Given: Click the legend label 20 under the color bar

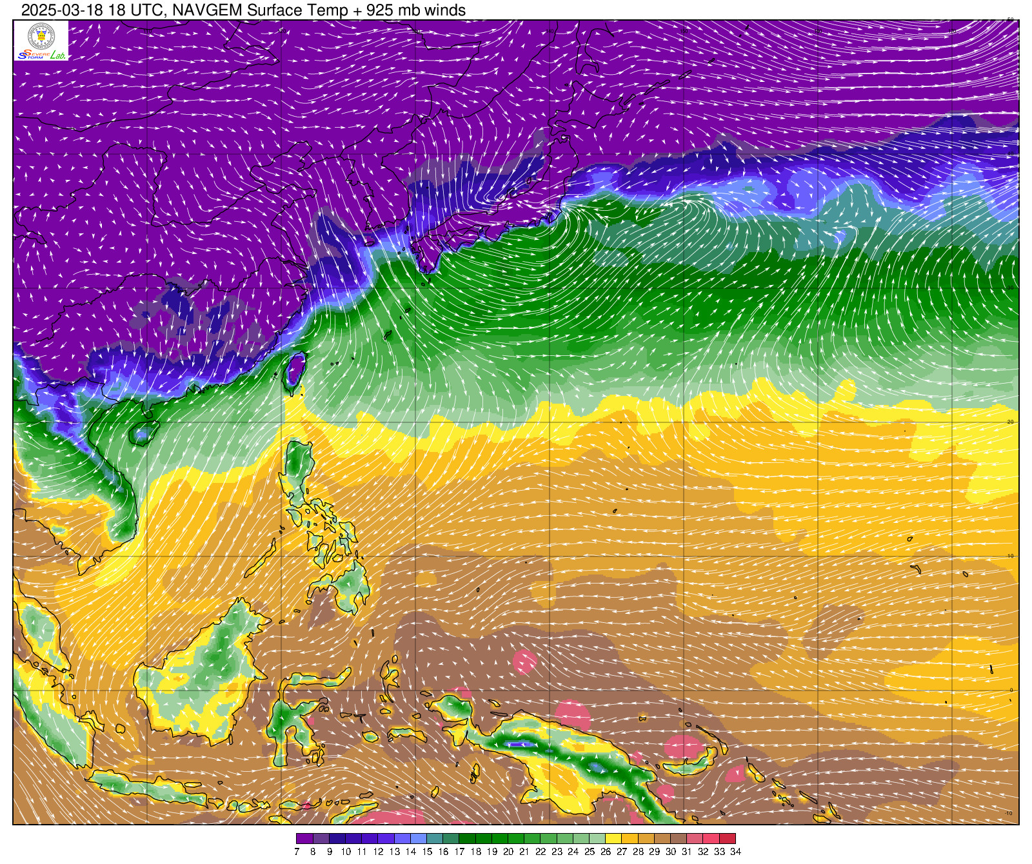Looking at the screenshot, I should tap(508, 852).
